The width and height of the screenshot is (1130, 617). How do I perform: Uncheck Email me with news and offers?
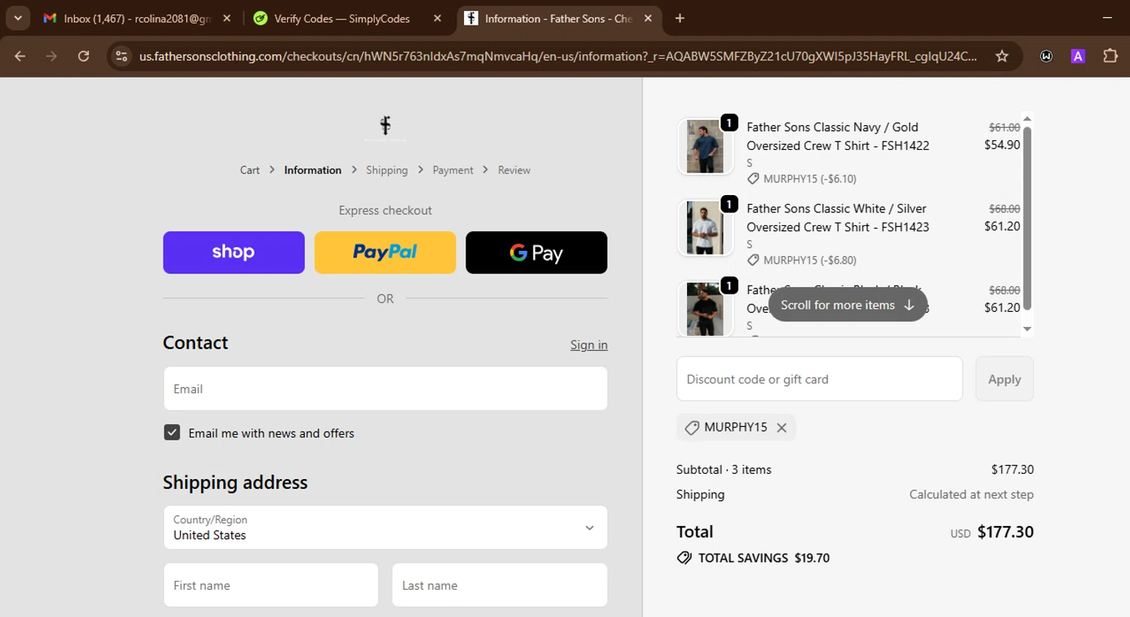point(172,432)
